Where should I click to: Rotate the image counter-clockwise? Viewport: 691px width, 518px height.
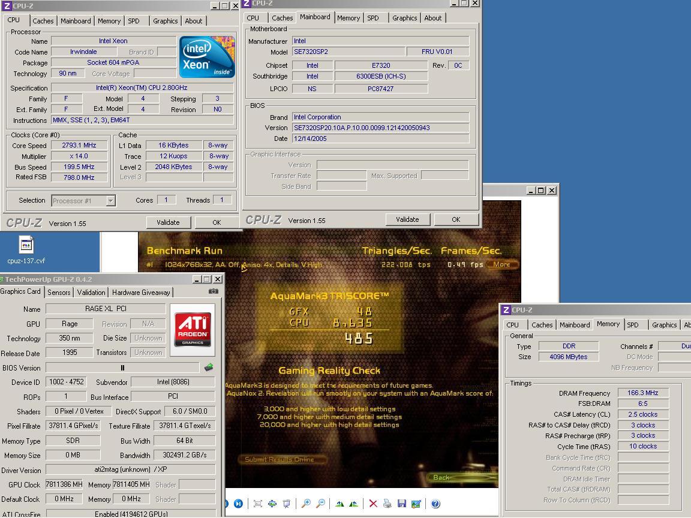click(353, 504)
